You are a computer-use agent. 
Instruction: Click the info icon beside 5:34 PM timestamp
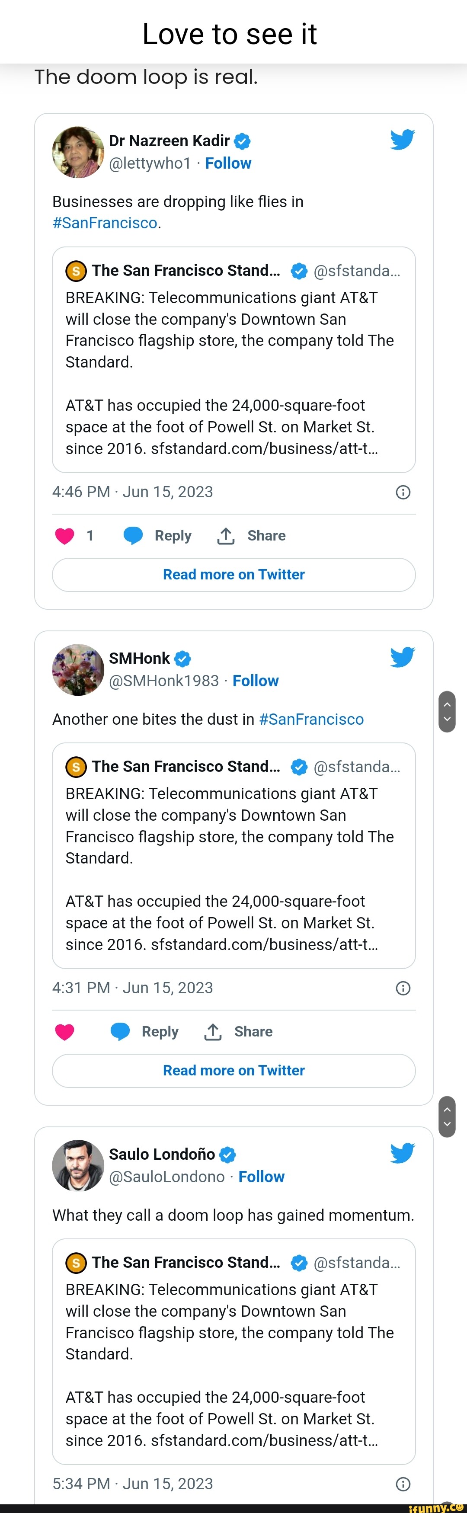coord(403,1484)
